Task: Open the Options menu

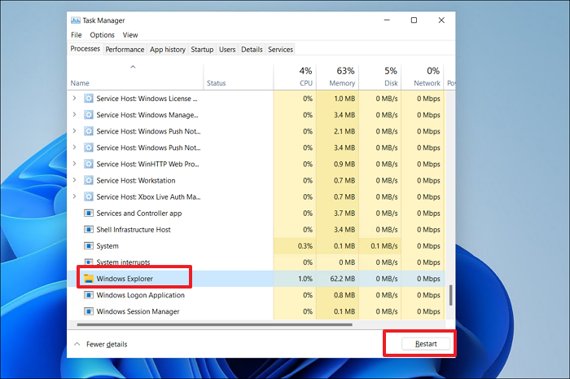Action: 102,35
